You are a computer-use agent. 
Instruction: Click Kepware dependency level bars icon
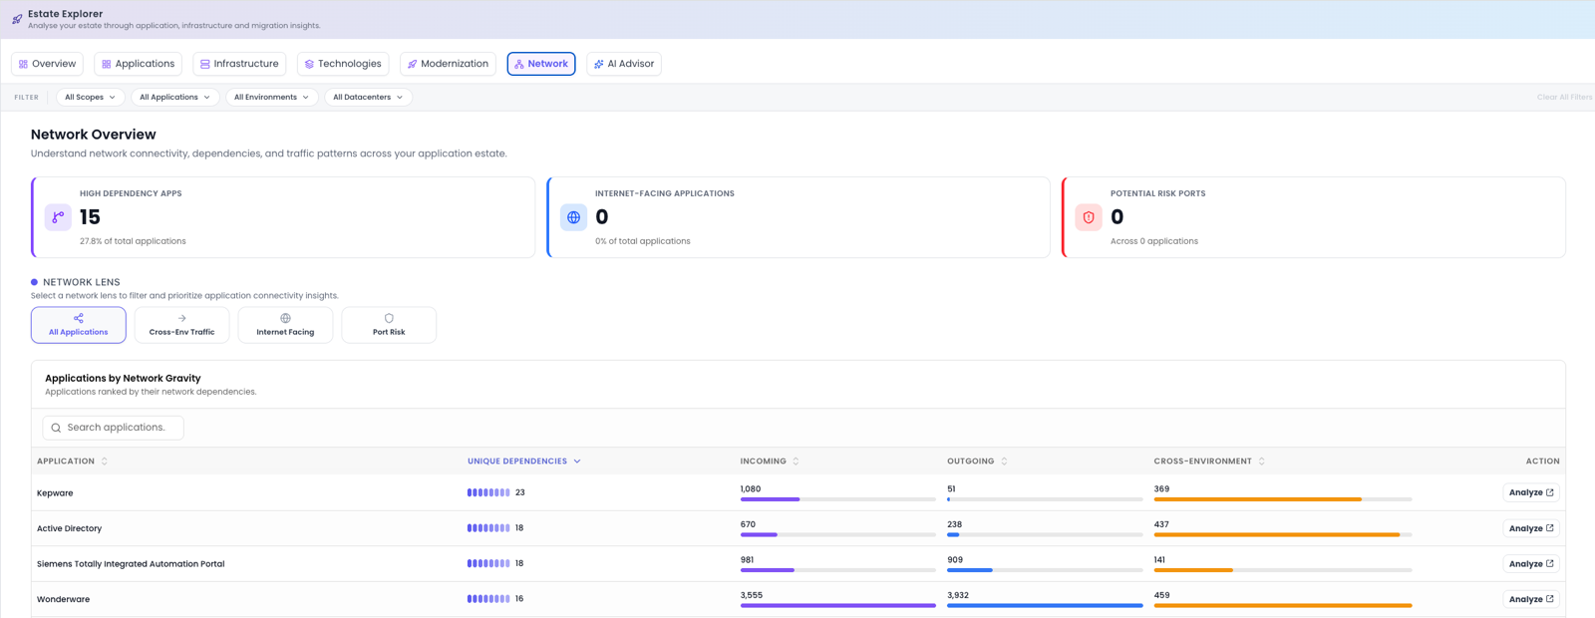click(488, 492)
